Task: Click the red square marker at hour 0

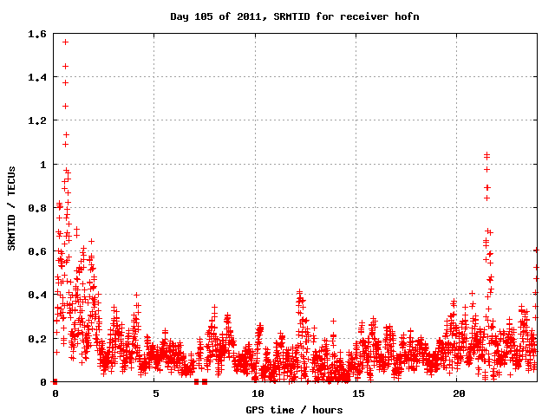Action: tap(55, 381)
